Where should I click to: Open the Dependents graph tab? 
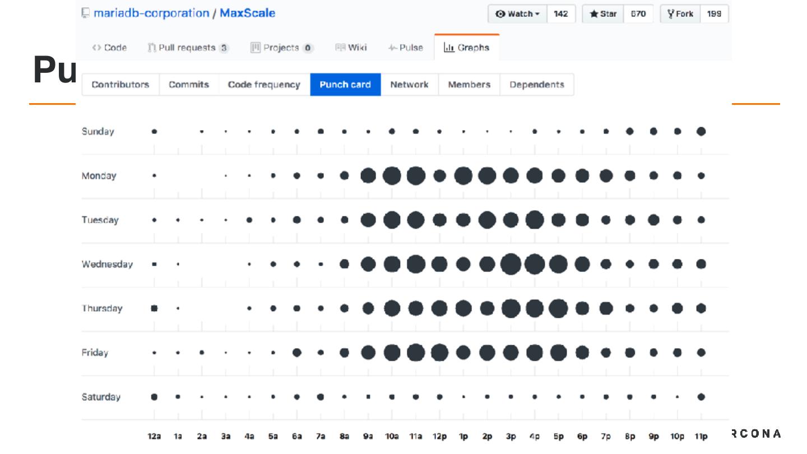537,85
